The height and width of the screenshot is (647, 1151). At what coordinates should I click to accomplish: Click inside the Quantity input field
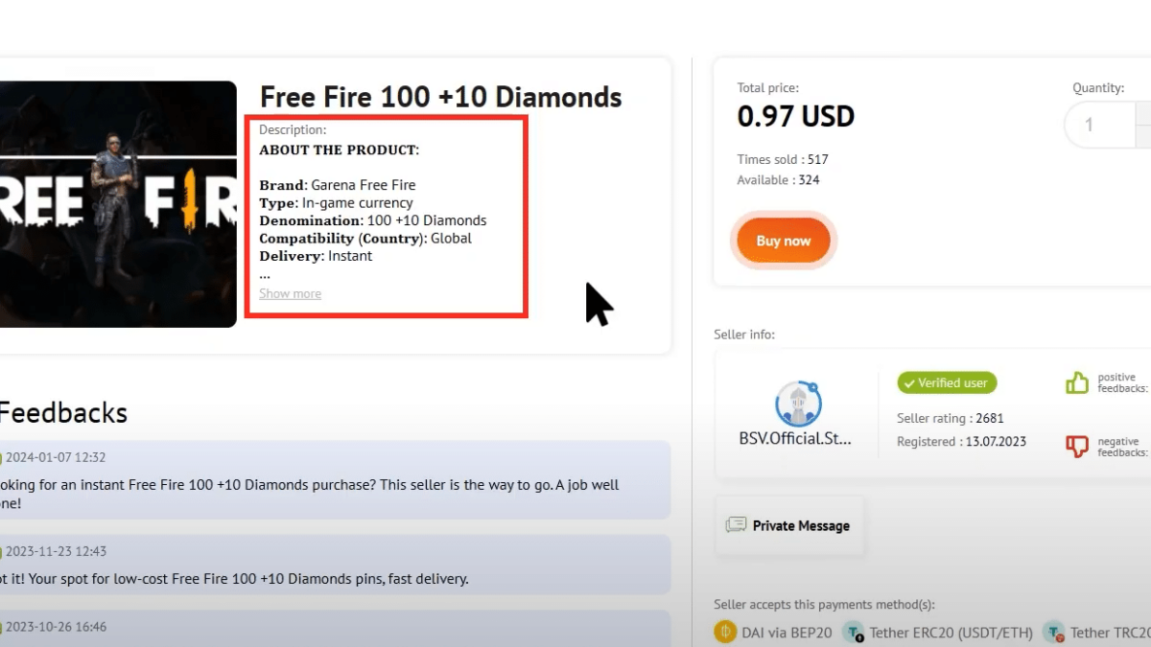1099,125
